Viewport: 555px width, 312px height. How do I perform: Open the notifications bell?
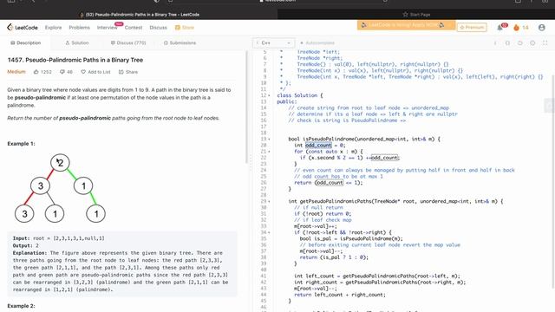pos(499,27)
